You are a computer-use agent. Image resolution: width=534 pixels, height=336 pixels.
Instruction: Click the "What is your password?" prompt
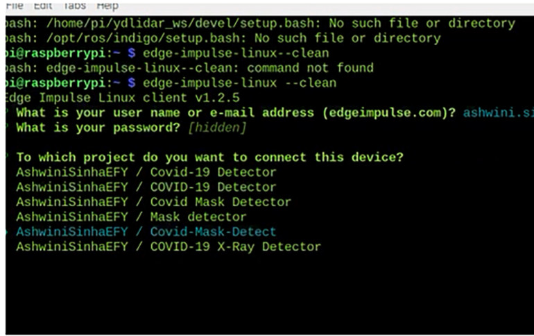click(x=98, y=128)
